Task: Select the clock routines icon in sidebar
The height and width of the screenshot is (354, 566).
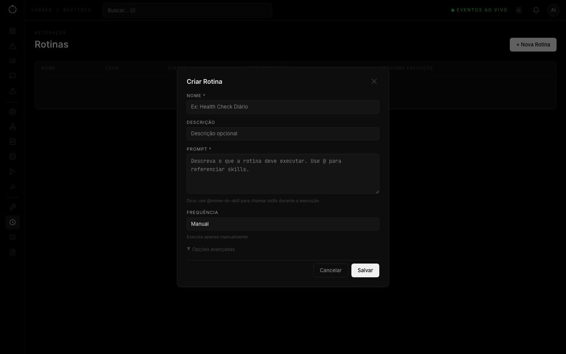Action: (x=13, y=222)
